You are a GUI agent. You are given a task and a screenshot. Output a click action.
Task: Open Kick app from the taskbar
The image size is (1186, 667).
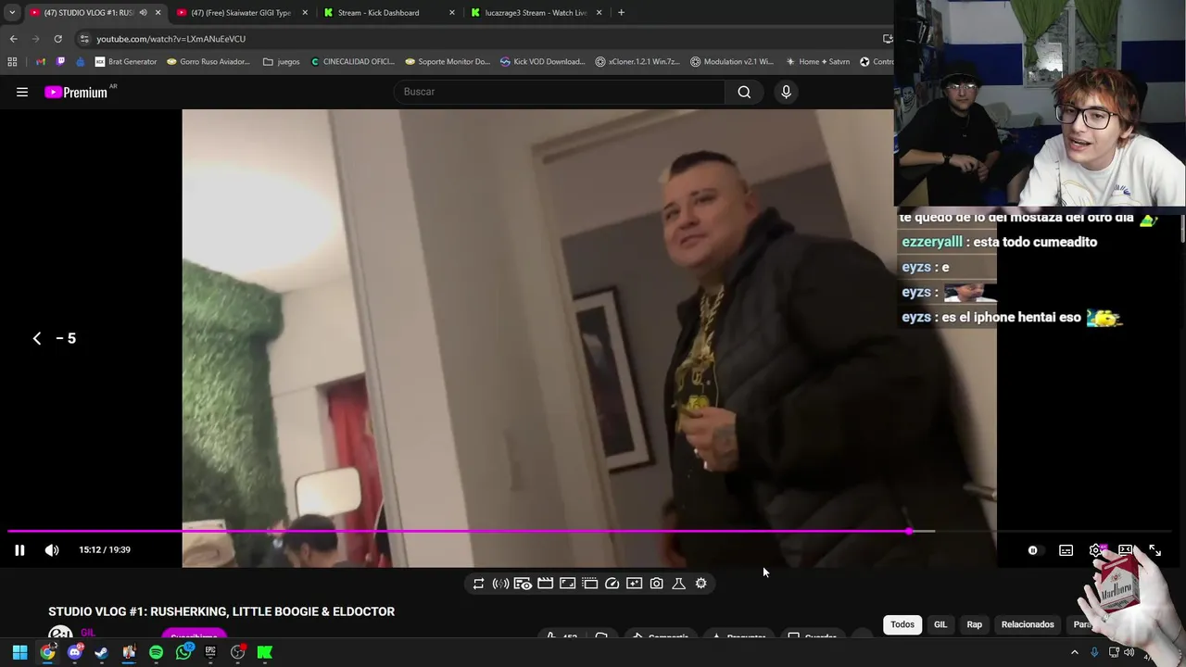pyautogui.click(x=265, y=653)
